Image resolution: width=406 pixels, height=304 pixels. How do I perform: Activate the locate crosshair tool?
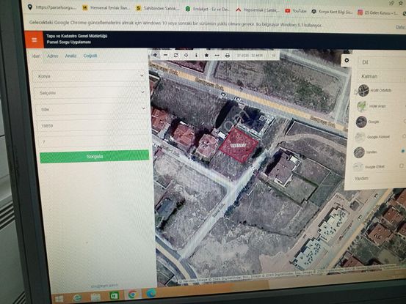(186, 55)
